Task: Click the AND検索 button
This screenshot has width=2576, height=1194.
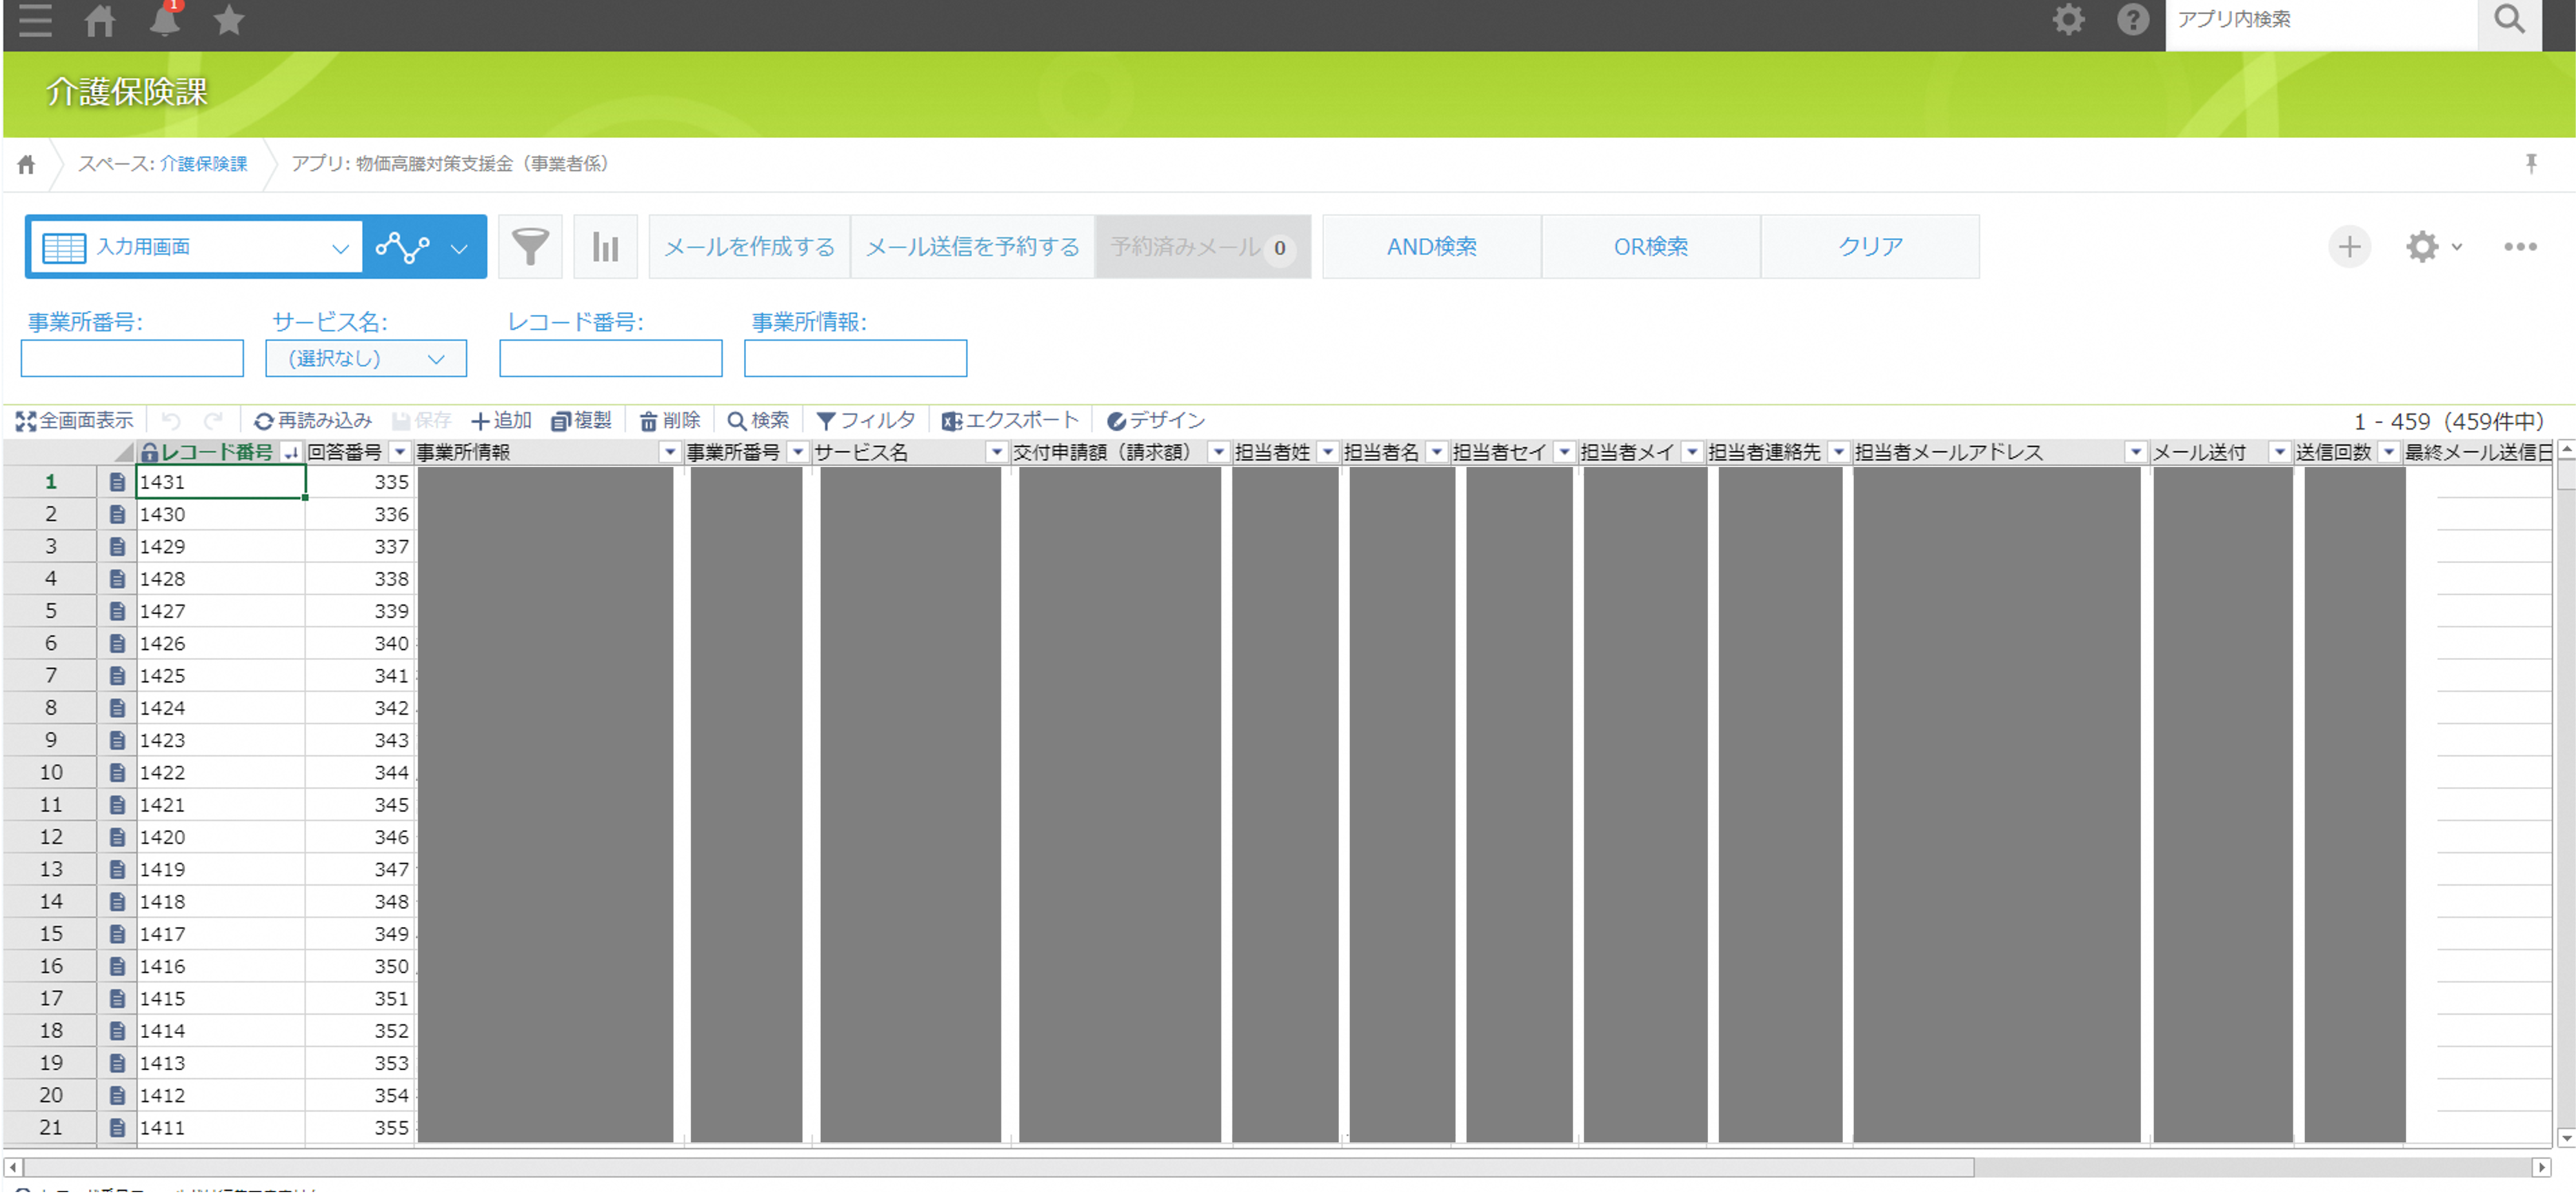Action: click(x=1431, y=246)
